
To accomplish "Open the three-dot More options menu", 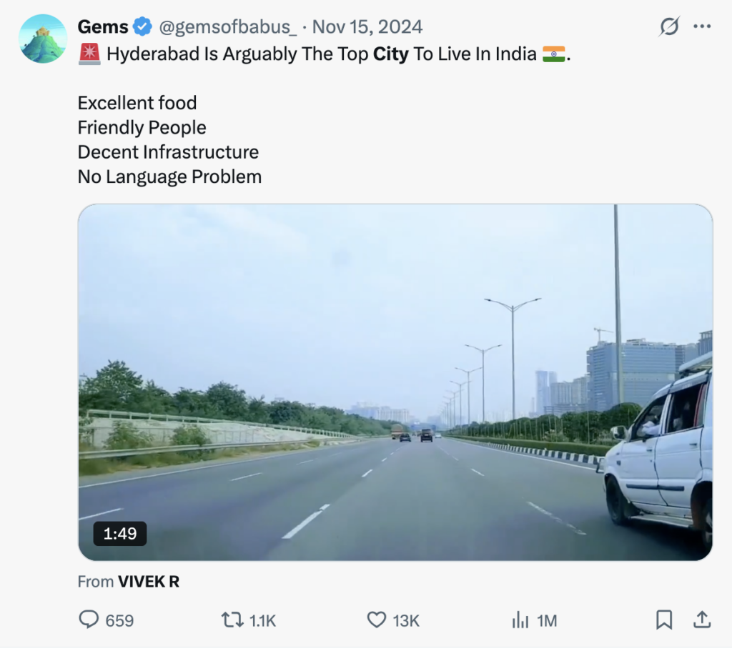I will point(703,27).
